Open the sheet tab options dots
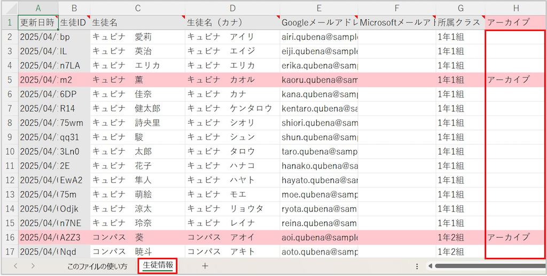 (x=417, y=266)
